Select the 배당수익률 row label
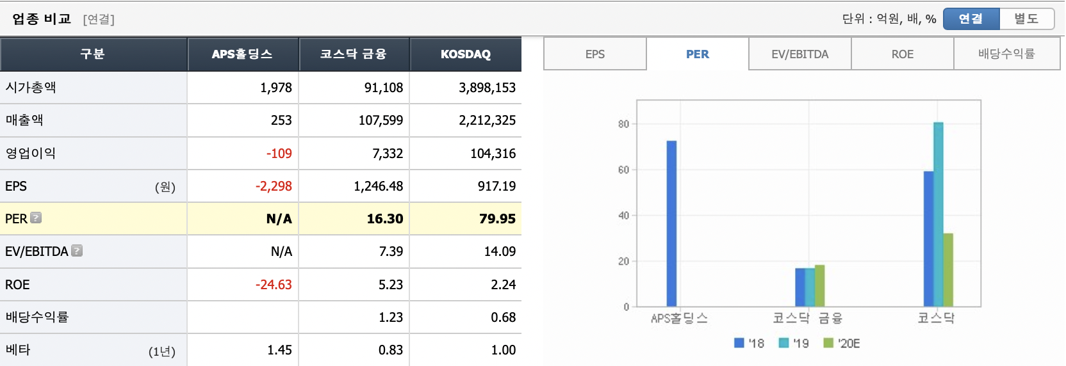1066x366 pixels. [x=37, y=317]
